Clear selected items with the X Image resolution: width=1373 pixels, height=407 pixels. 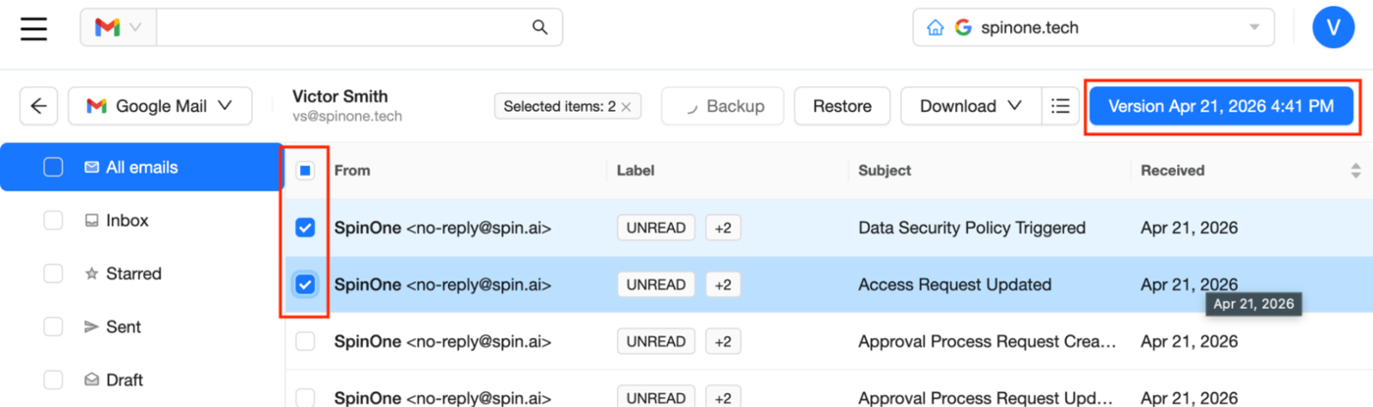click(x=626, y=106)
